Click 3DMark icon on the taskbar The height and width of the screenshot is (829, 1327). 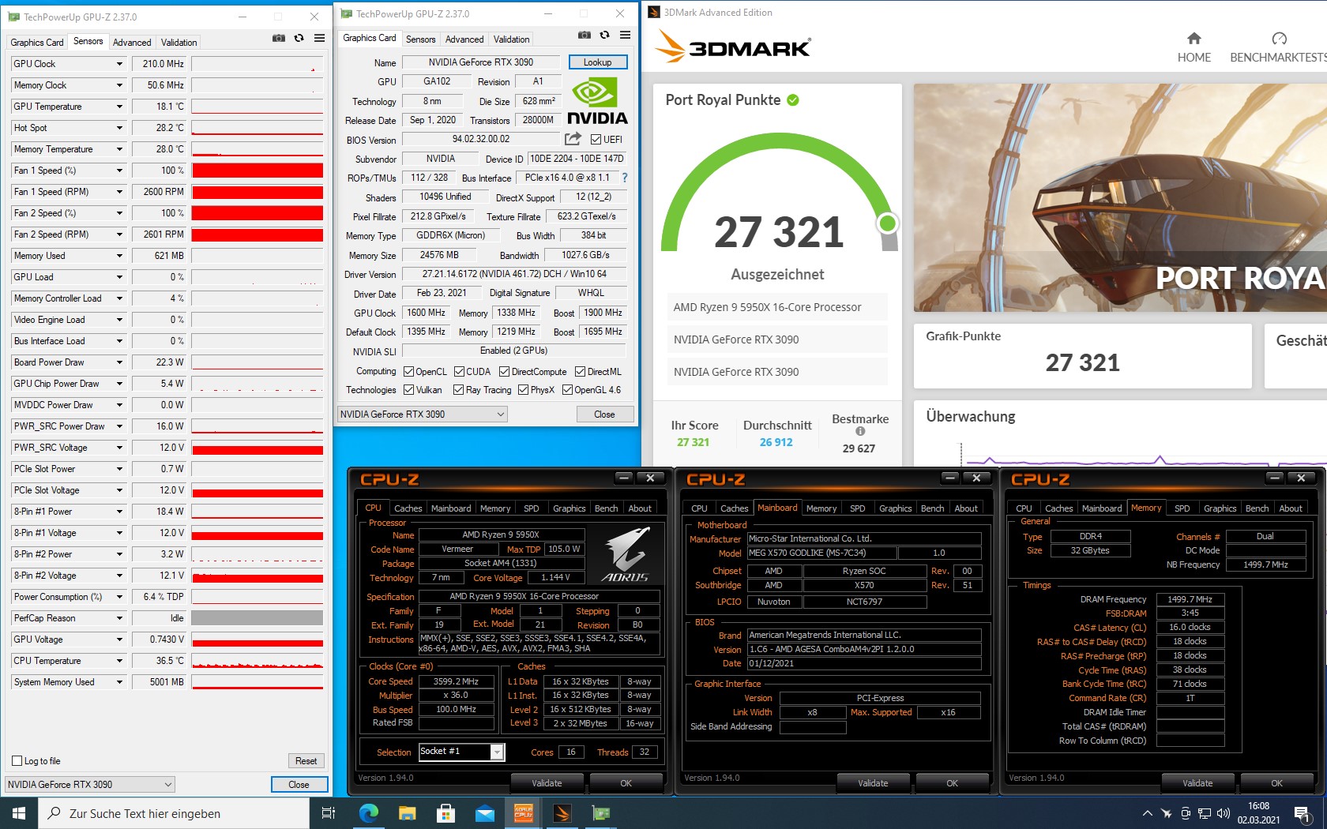pos(562,813)
